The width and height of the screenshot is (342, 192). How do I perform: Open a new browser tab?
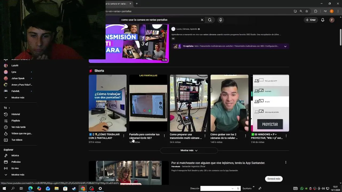[137, 4]
